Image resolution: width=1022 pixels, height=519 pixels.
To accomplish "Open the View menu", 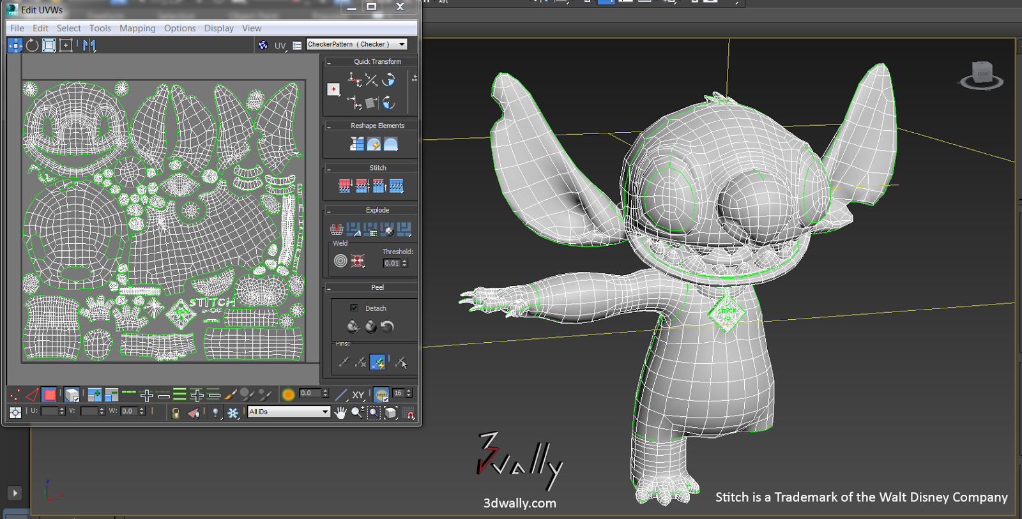I will click(252, 28).
